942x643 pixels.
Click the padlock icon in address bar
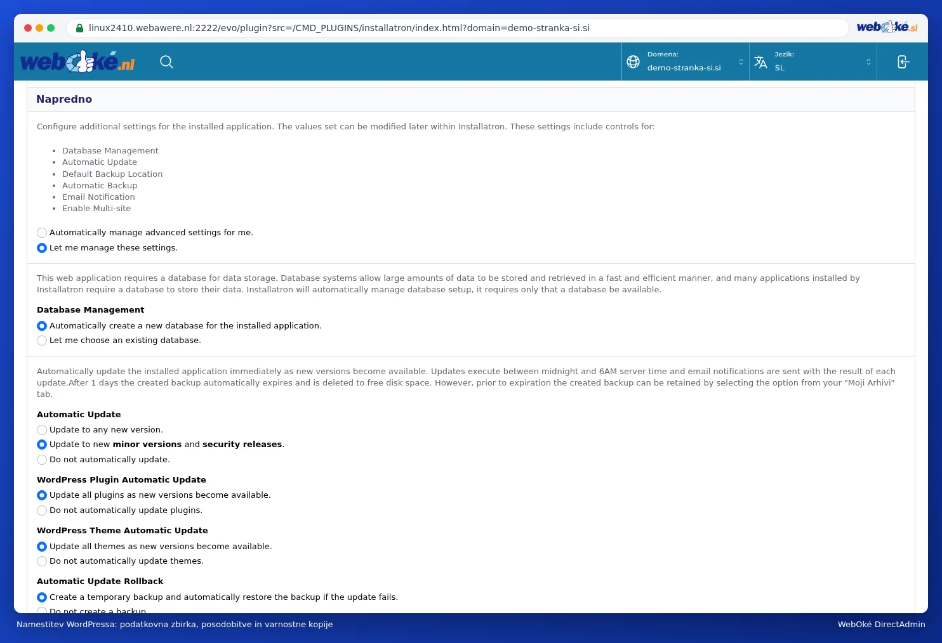[79, 28]
